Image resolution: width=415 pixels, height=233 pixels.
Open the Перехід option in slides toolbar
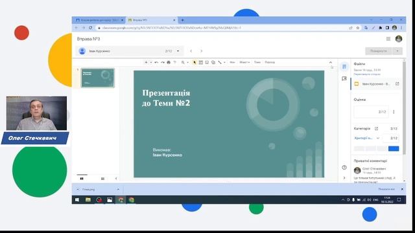point(270,62)
